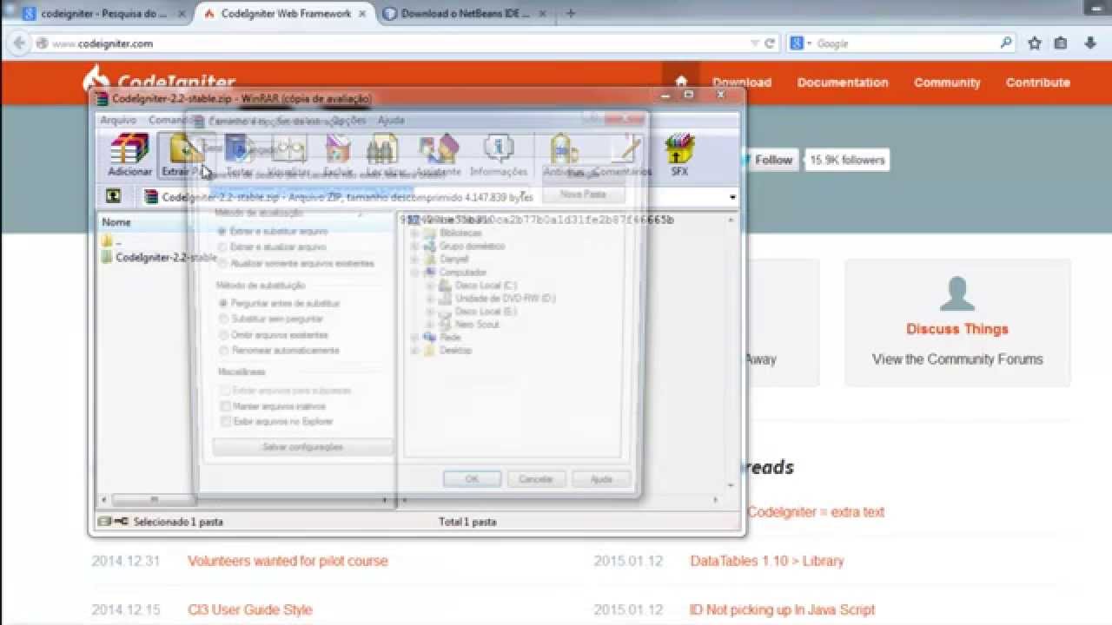Select the parent folder '..' entry
Viewport: 1112px width, 625px height.
pos(113,241)
